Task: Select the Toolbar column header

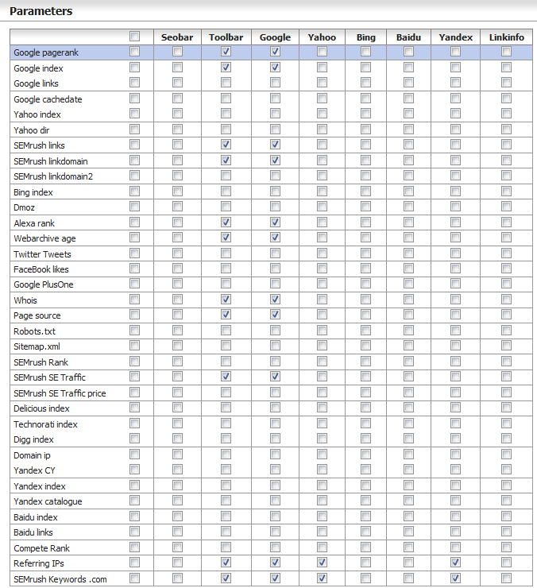Action: click(x=226, y=37)
